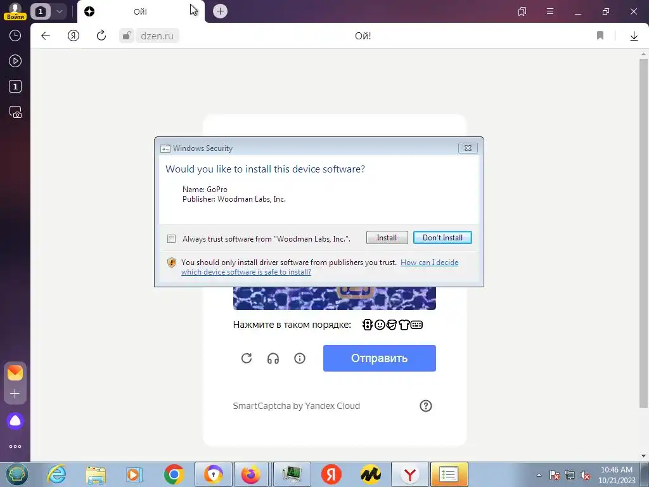
Task: Open the downloads arrow icon
Action: point(634,36)
